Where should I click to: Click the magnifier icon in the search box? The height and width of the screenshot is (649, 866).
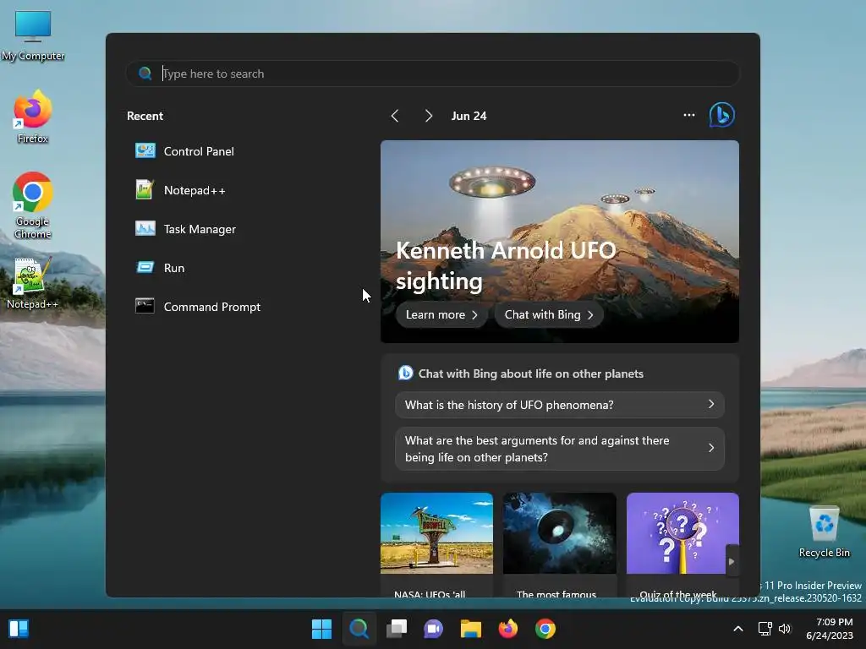point(145,74)
